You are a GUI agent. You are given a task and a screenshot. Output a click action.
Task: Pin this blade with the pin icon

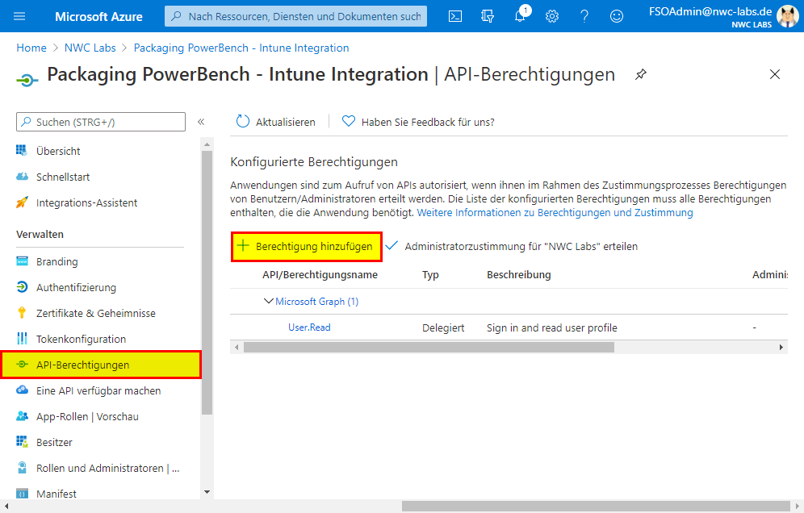[x=641, y=74]
